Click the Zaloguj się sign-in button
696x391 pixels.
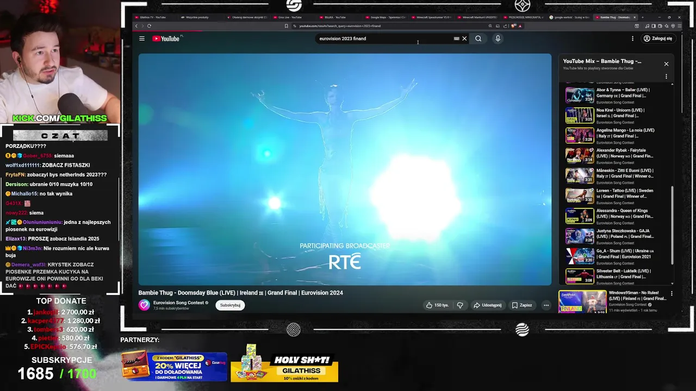click(657, 39)
